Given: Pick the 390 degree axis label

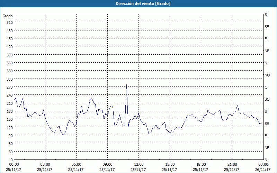Looking at the screenshot, I should pyautogui.click(x=10, y=55).
